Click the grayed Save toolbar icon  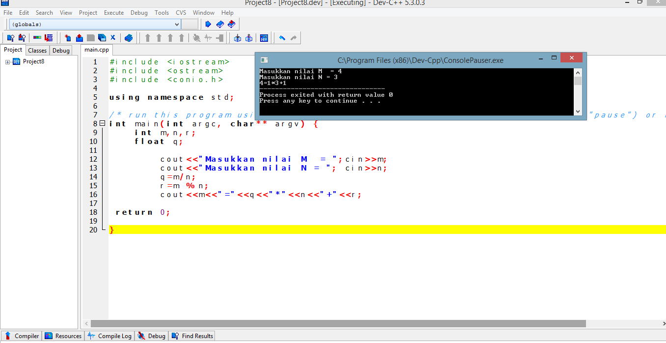pyautogui.click(x=90, y=38)
